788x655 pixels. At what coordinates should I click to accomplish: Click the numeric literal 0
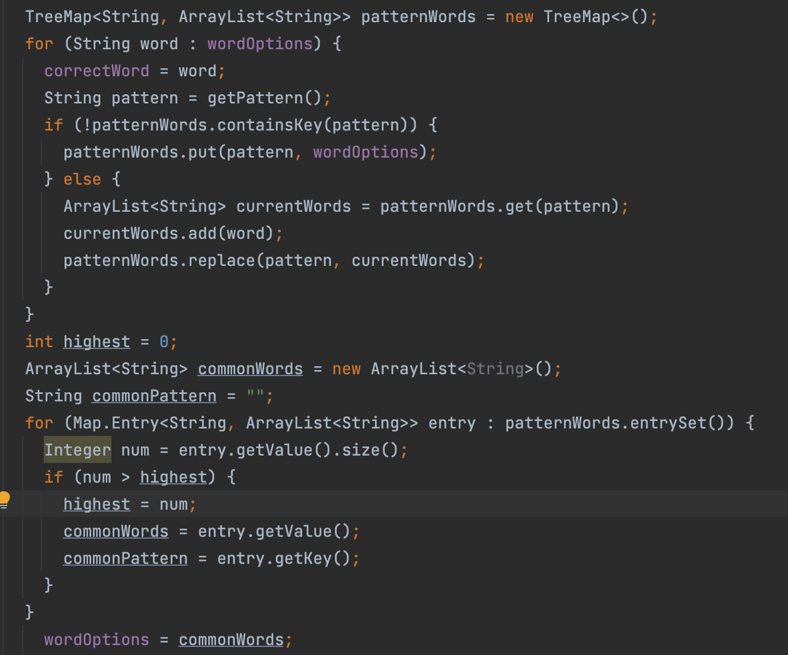pos(164,342)
